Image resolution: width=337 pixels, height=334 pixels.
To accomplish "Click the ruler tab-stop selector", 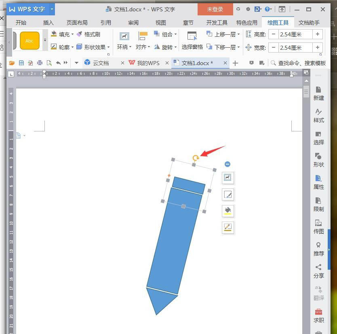I will (11, 74).
